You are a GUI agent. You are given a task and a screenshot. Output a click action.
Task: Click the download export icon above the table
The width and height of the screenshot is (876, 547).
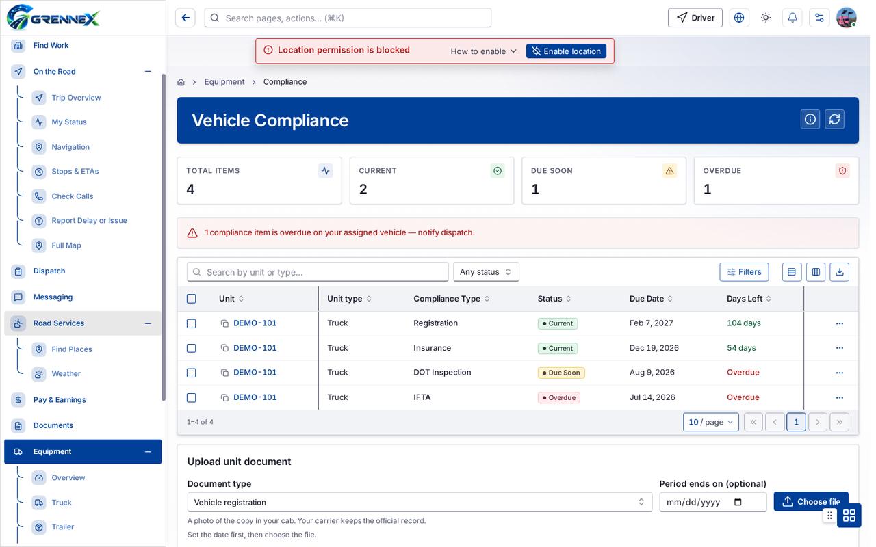pyautogui.click(x=840, y=271)
